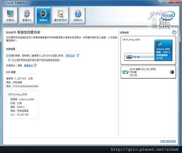The height and width of the screenshot is (153, 182).
Task: Click the refresh icon in 加速檢視
Action: [x=174, y=33]
